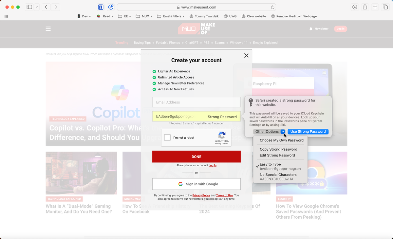Image resolution: width=393 pixels, height=239 pixels.
Task: Expand the Dev favorites folder
Action: pos(84,16)
